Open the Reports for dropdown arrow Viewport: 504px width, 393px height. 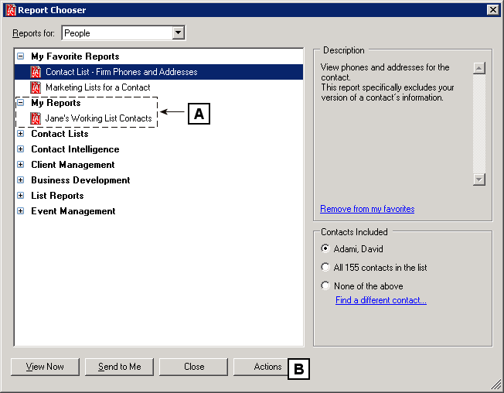click(x=178, y=32)
